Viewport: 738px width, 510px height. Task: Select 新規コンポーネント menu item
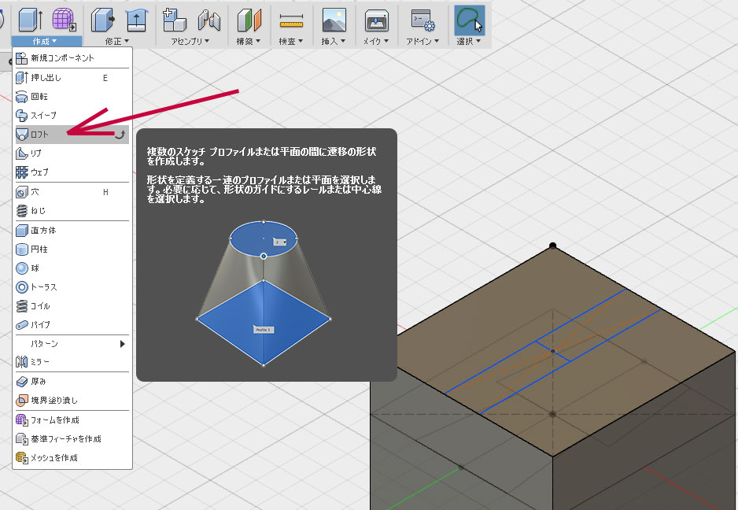click(62, 58)
